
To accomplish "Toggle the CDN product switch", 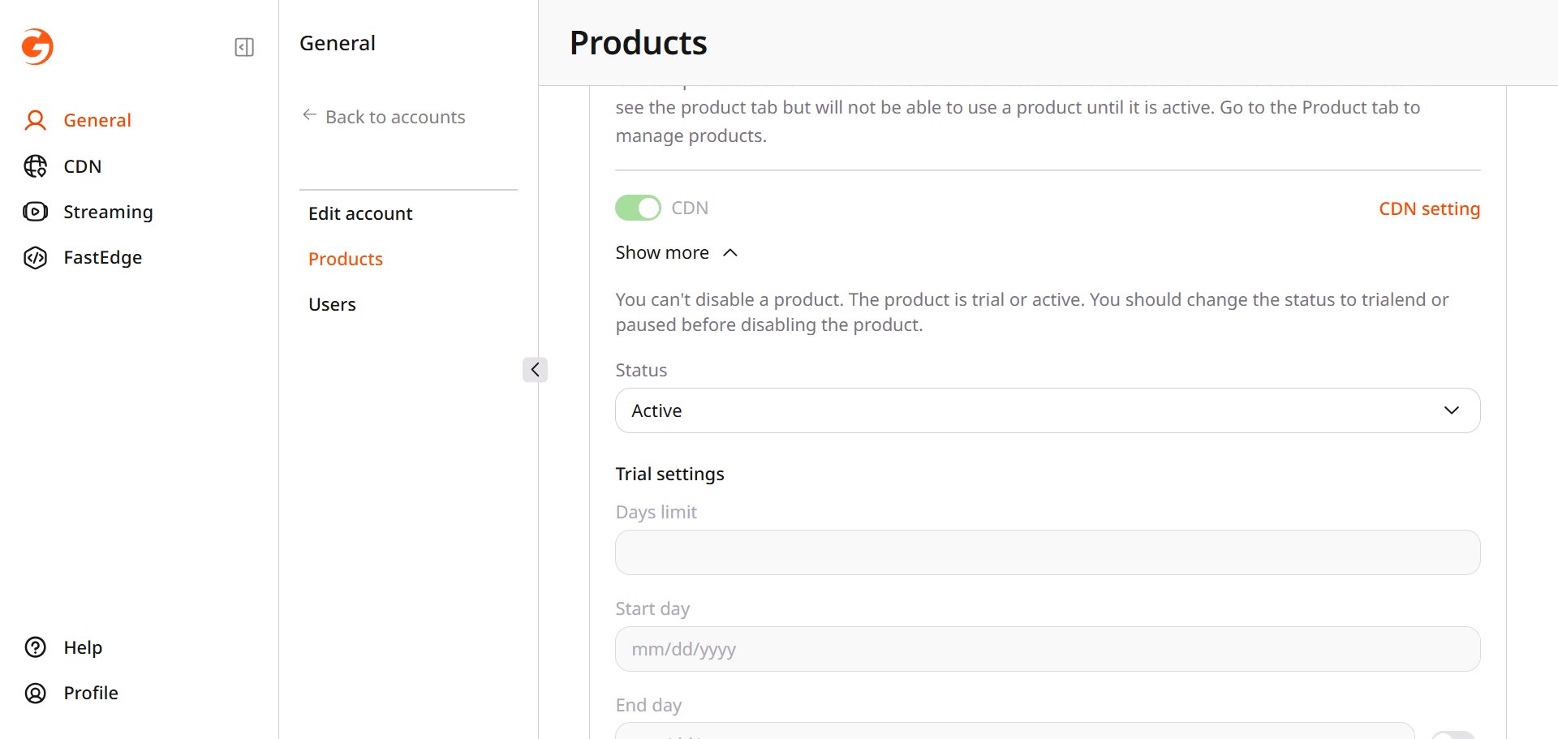I will [638, 208].
